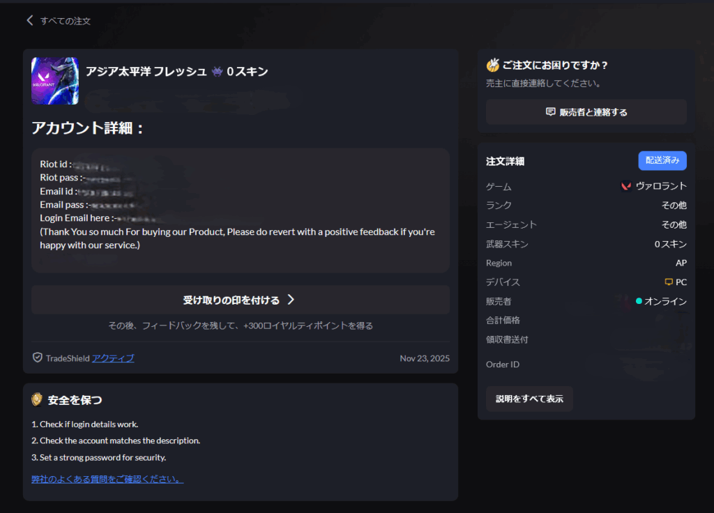
Task: Click the chat icon in 販売者と連絡する button
Action: click(x=550, y=112)
